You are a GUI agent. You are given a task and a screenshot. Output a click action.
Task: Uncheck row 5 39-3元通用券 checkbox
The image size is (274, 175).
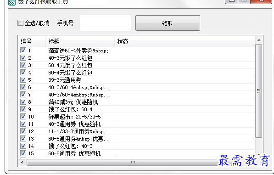(x=23, y=80)
